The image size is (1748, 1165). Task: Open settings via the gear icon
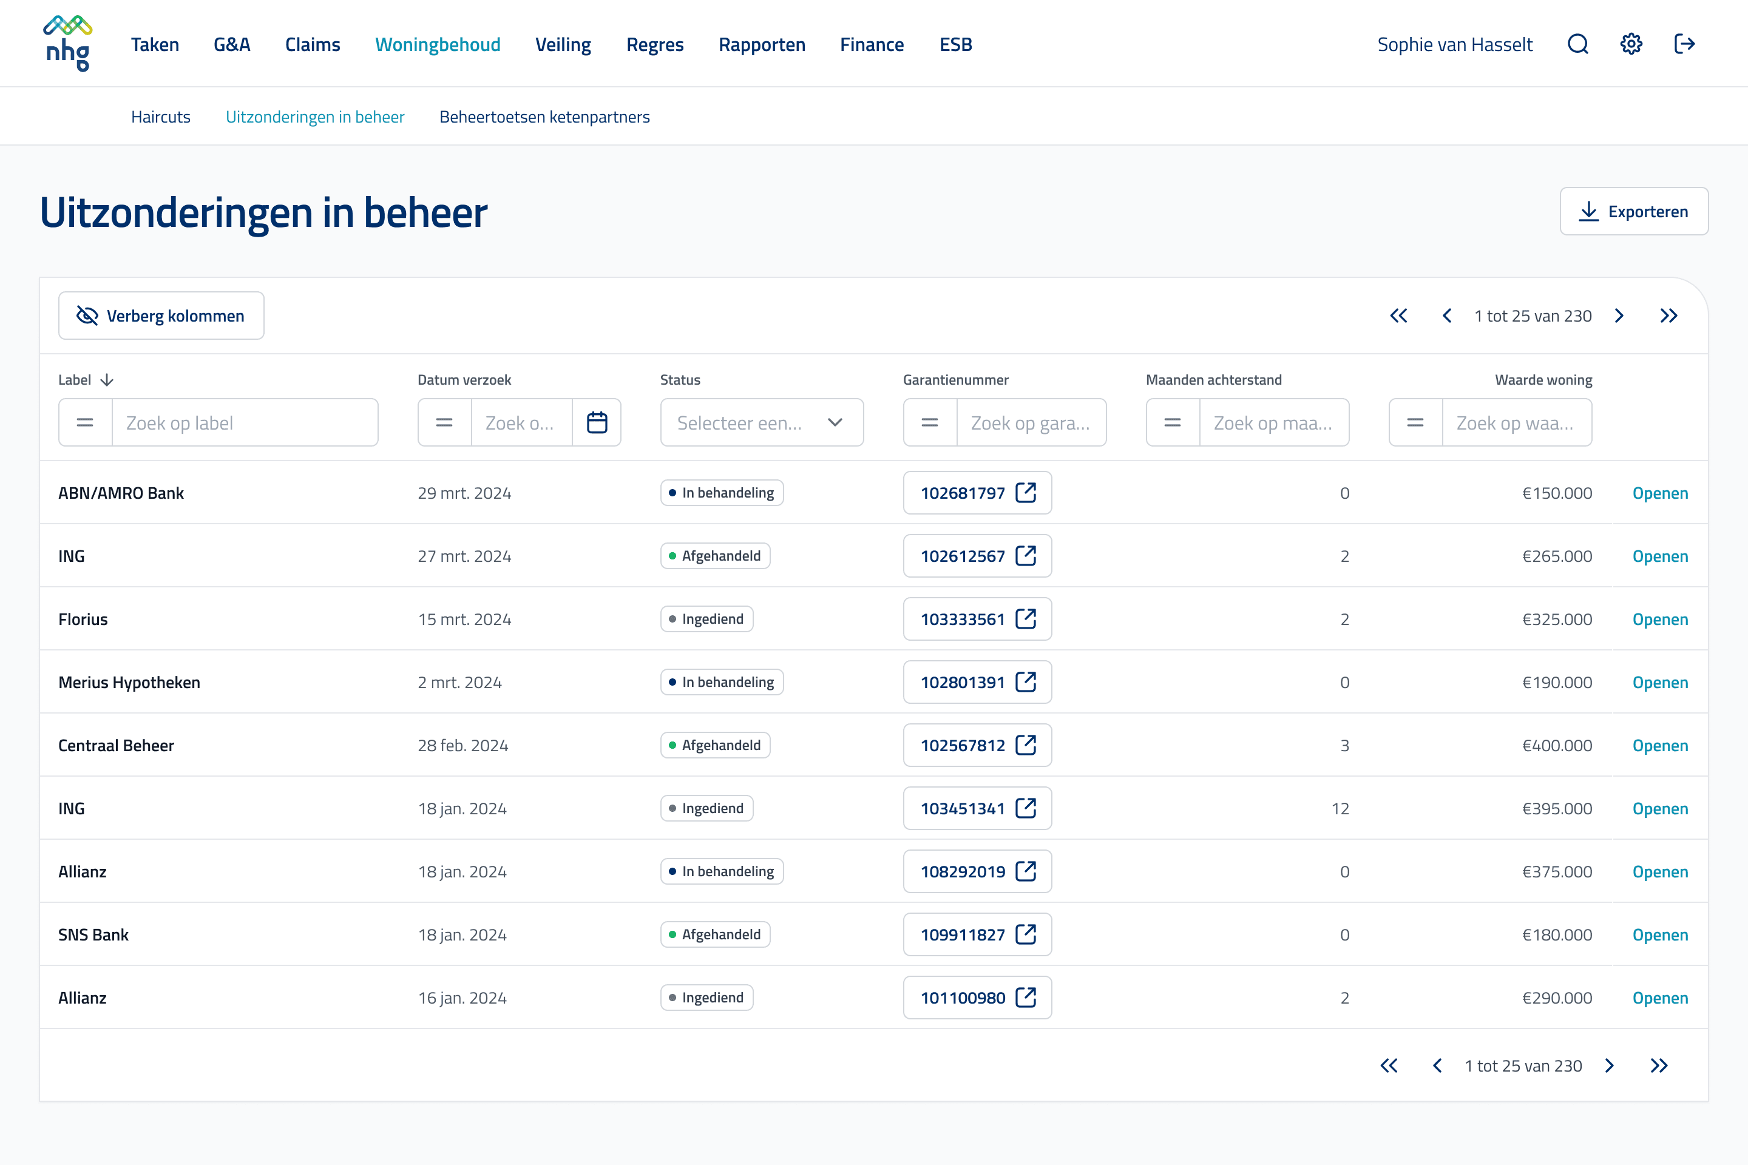1631,44
